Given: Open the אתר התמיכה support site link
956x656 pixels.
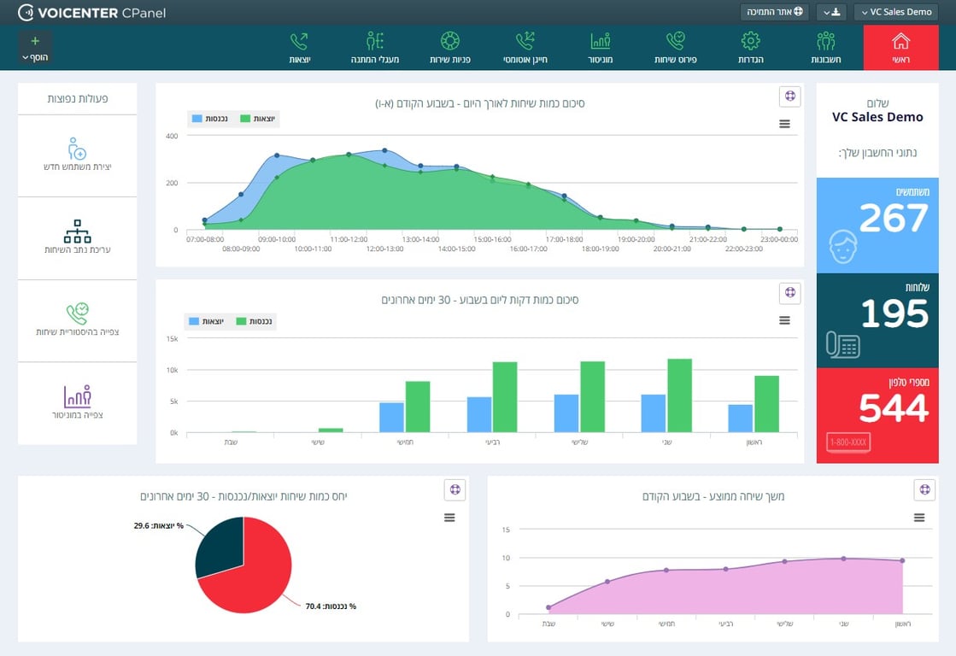Looking at the screenshot, I should 775,12.
